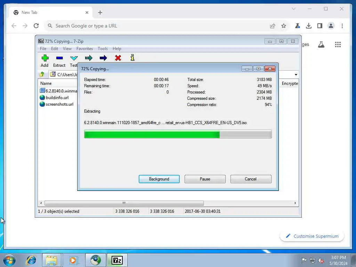Image resolution: width=356 pixels, height=267 pixels.
Task: Select the screenshots.url file
Action: click(x=57, y=104)
